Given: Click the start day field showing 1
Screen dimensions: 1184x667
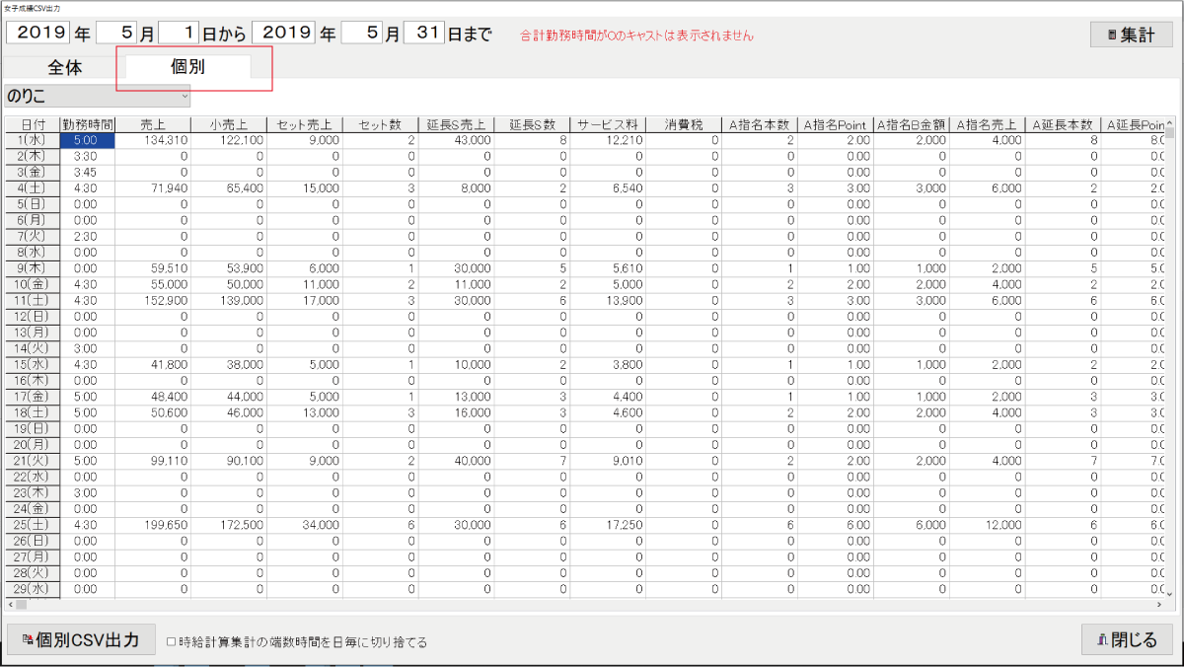Looking at the screenshot, I should click(179, 34).
